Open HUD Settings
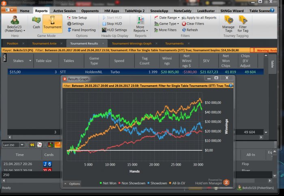Image resolution: width=284 pixels, height=196 pixels. tap(114, 30)
